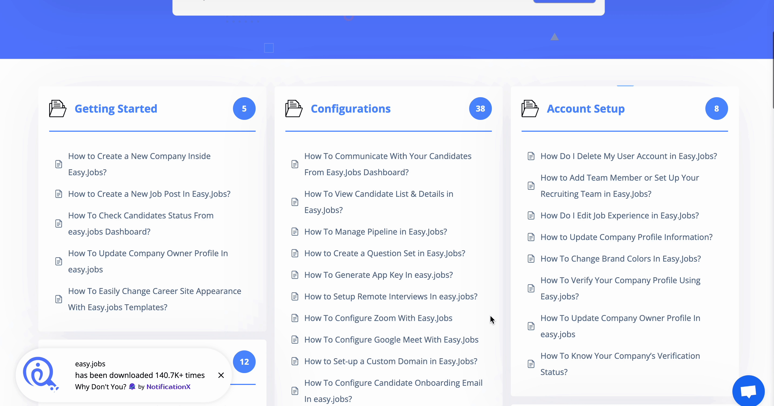Click document icon beside 'Easily Change Career Site Appearance'
The width and height of the screenshot is (774, 406).
59,299
